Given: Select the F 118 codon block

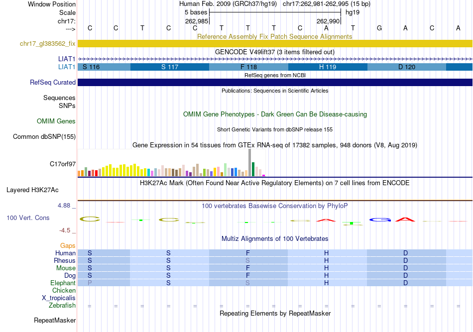Looking at the screenshot, I should [x=248, y=67].
